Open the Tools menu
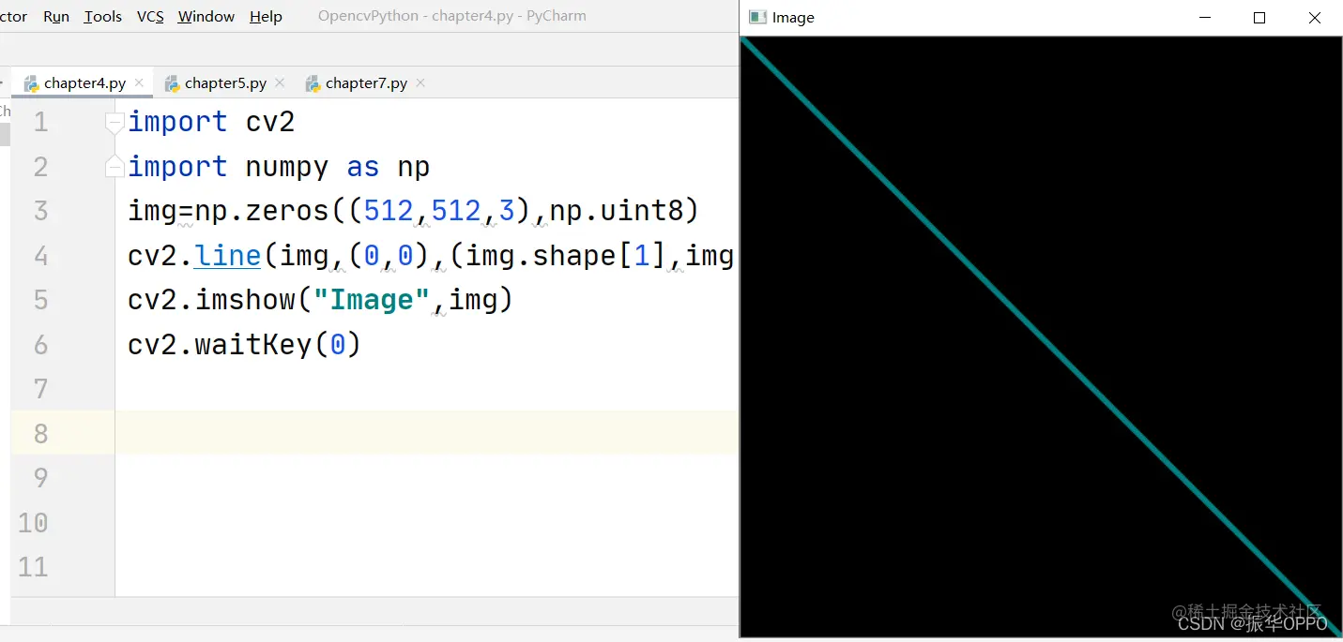The width and height of the screenshot is (1343, 642). click(102, 17)
